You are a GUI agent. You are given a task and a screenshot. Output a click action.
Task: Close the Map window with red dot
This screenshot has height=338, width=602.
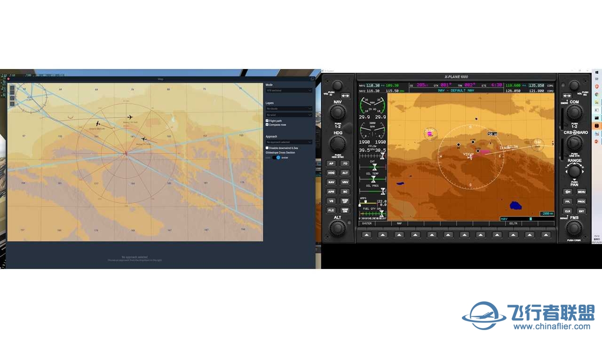coord(8,79)
